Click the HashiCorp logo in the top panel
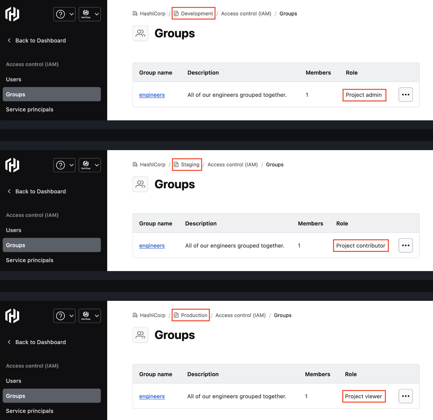This screenshot has height=420, width=433. (12, 14)
